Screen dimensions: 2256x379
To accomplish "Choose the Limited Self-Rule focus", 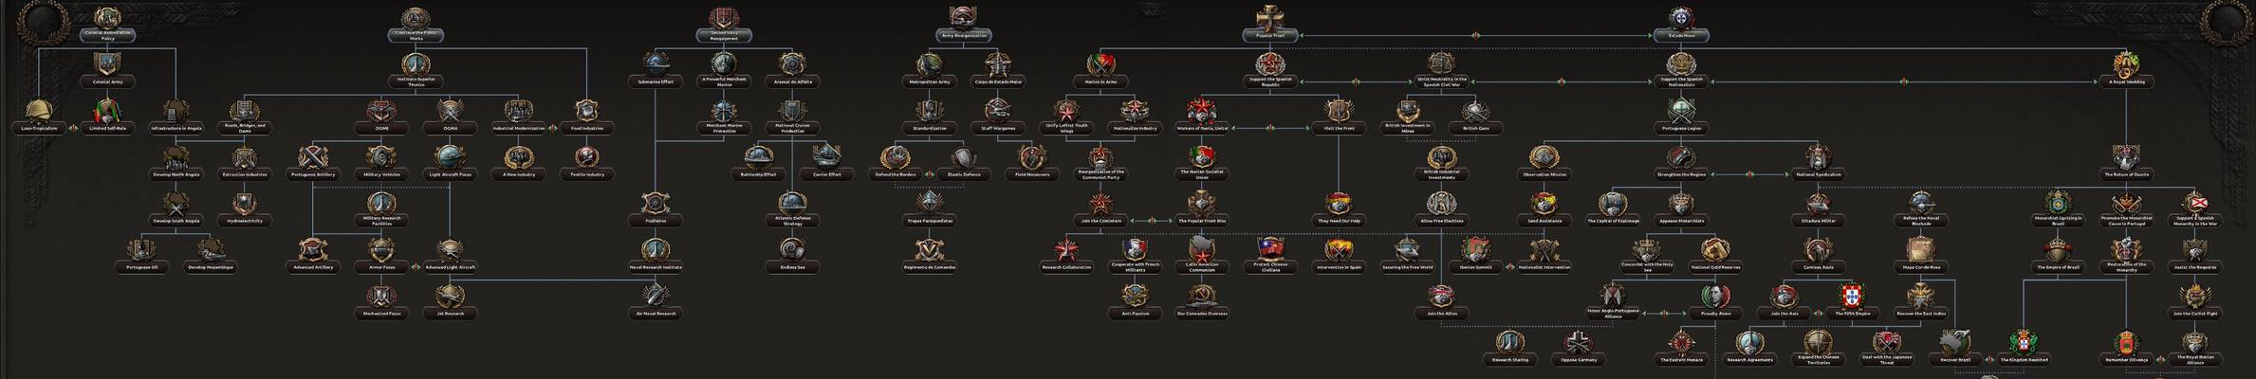I will coord(107,110).
